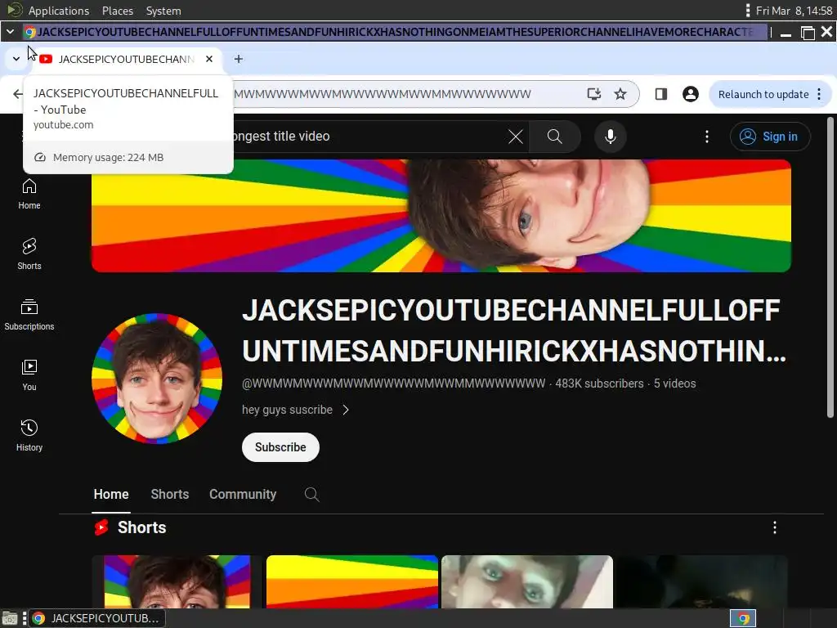
Task: Click the clock showing Fri Mar 8, 14:58
Action: click(x=794, y=11)
